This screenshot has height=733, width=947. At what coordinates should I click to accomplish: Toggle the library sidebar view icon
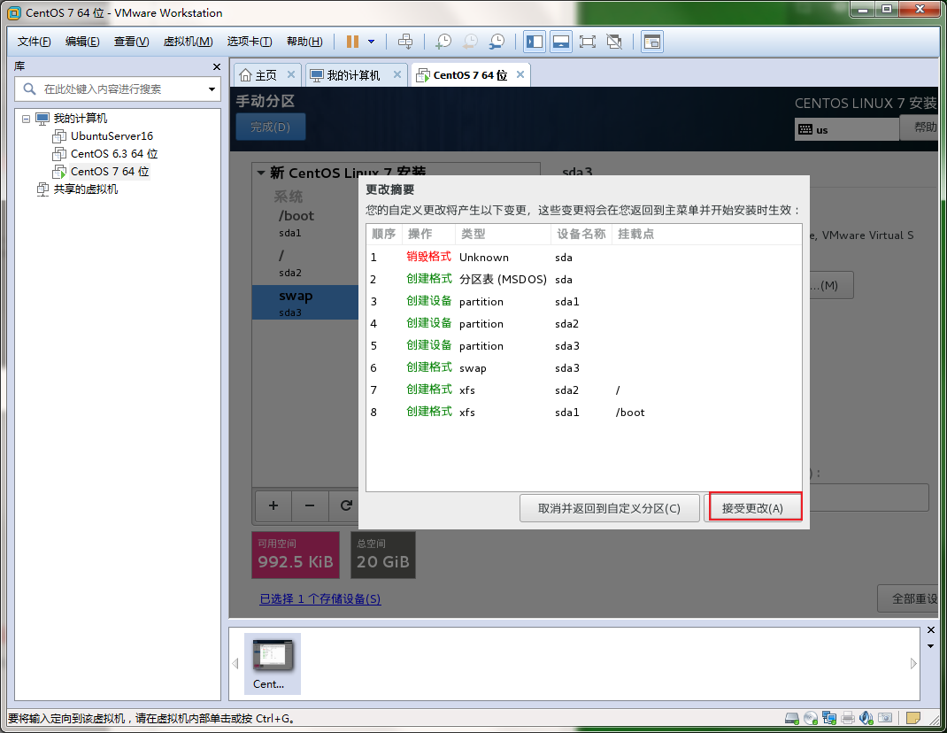point(535,42)
